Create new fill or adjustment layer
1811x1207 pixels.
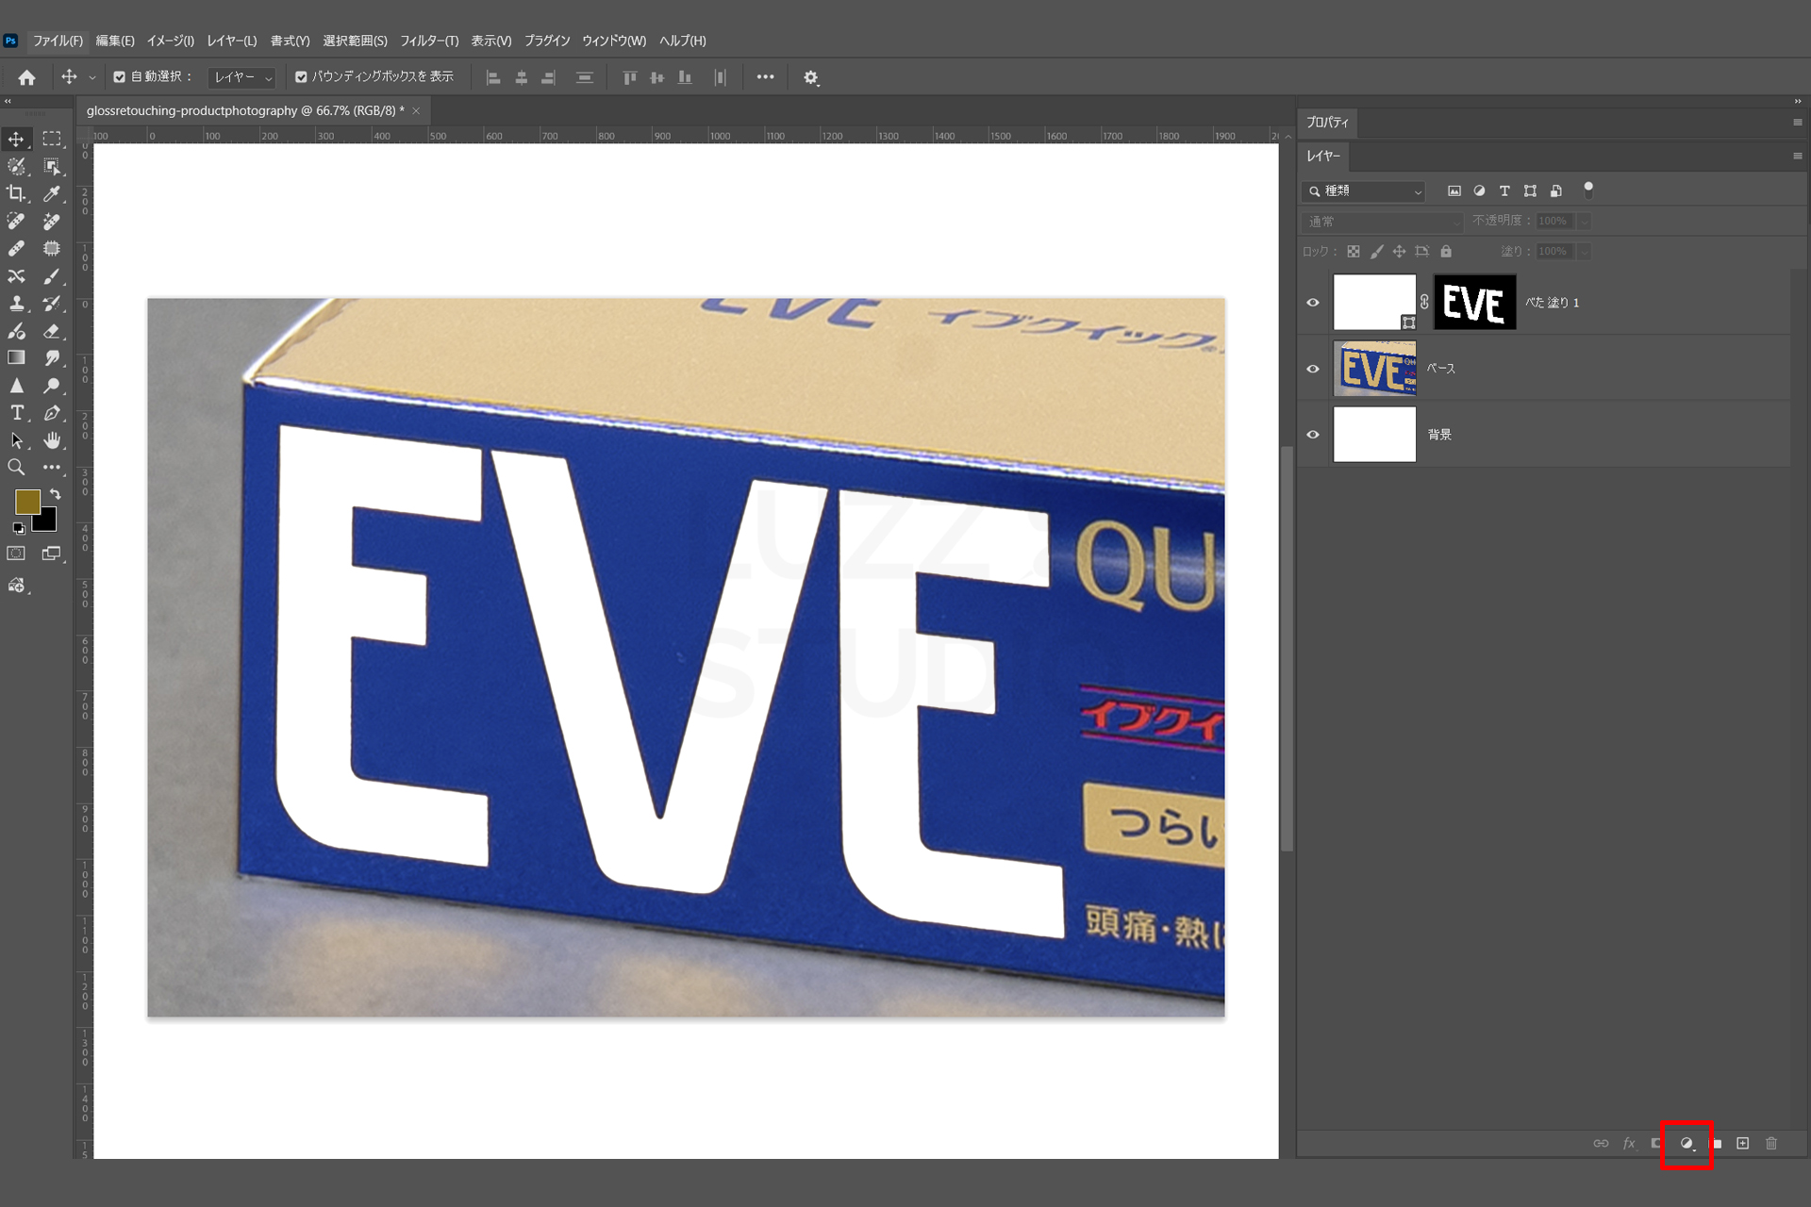click(x=1686, y=1143)
